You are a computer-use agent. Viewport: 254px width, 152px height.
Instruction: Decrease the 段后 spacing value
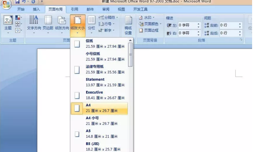coord(240,35)
